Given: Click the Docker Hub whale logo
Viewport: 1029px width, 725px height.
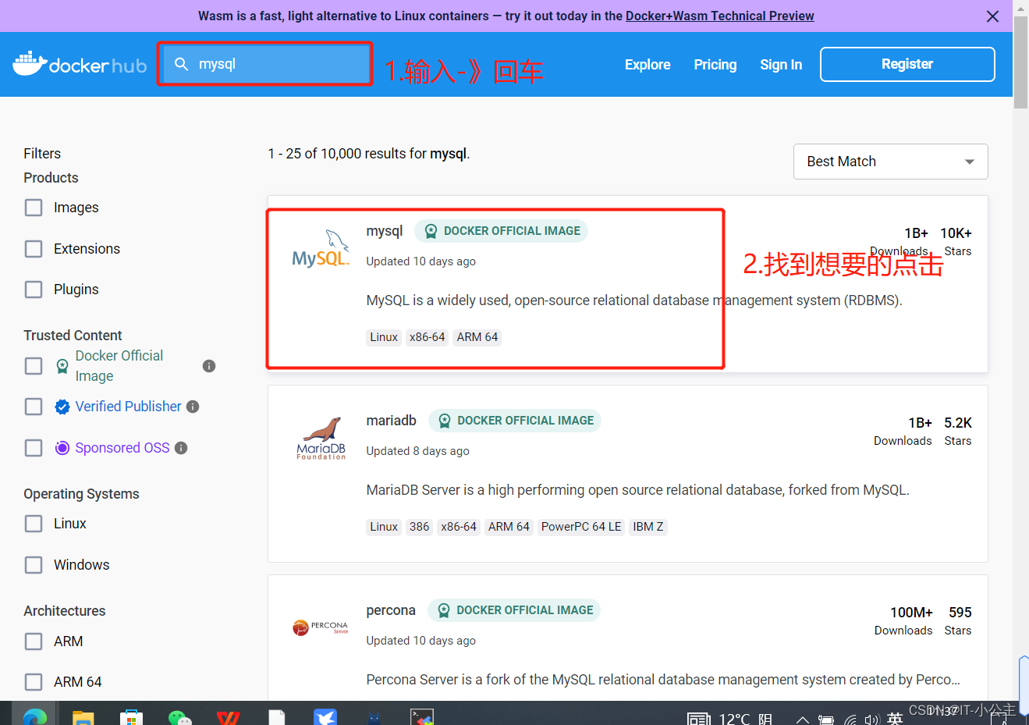Looking at the screenshot, I should 80,64.
